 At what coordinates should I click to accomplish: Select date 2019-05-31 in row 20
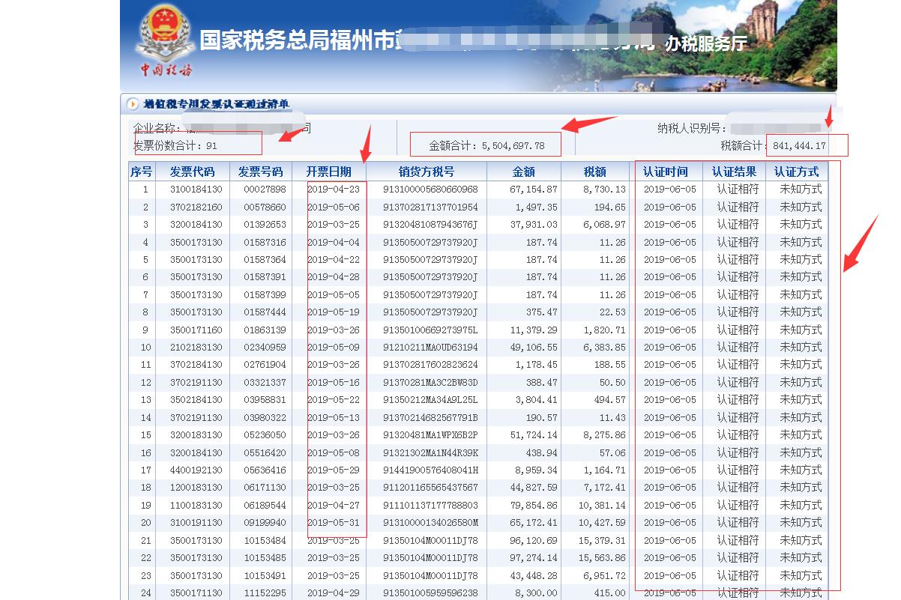pyautogui.click(x=335, y=523)
